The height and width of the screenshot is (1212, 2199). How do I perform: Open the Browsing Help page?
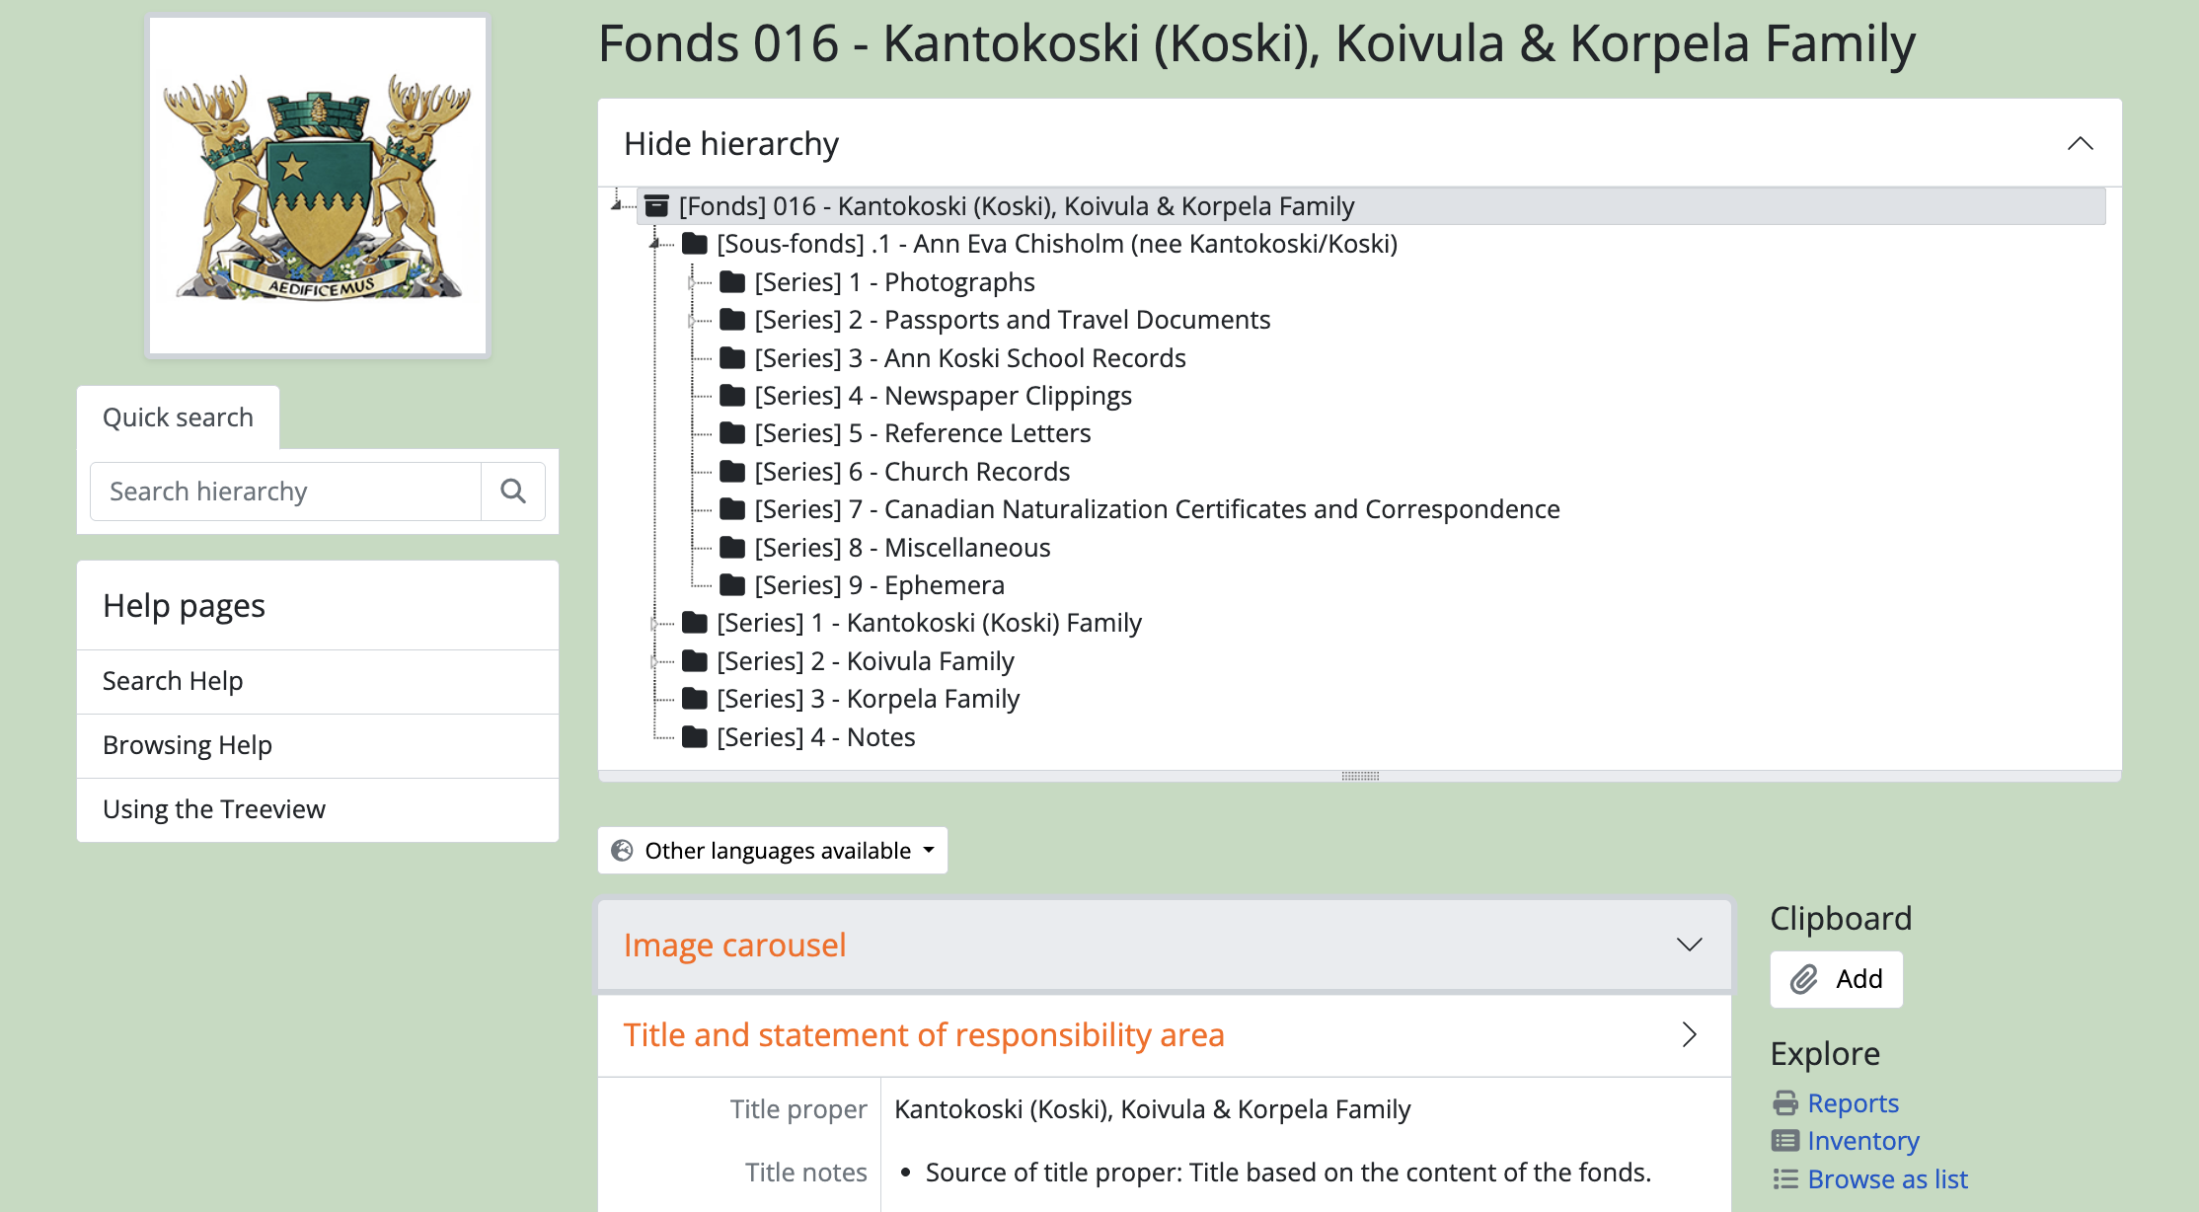coord(188,745)
